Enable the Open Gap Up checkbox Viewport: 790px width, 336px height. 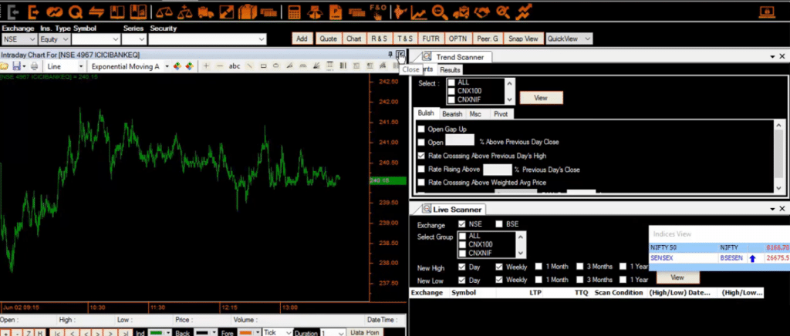click(x=421, y=129)
